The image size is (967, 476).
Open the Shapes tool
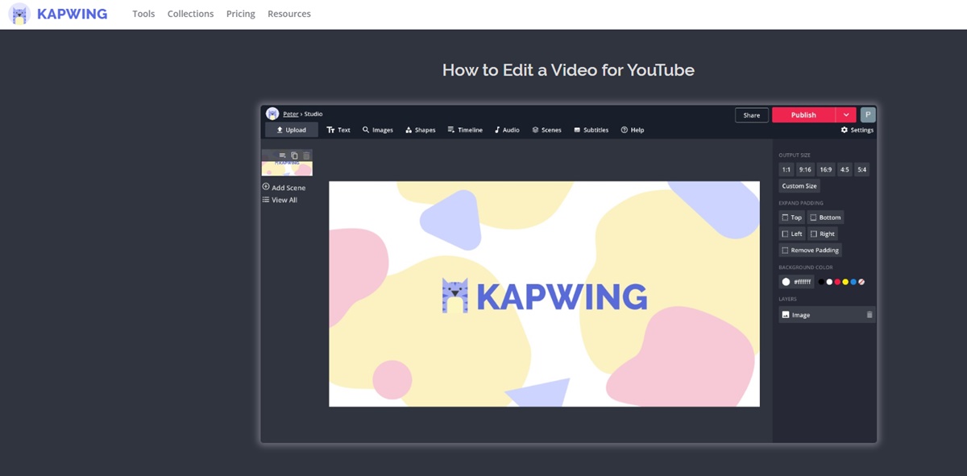(x=420, y=130)
